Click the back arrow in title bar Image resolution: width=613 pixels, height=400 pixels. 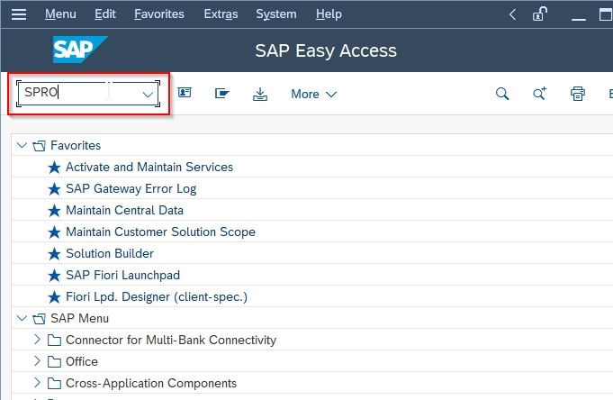[x=512, y=14]
